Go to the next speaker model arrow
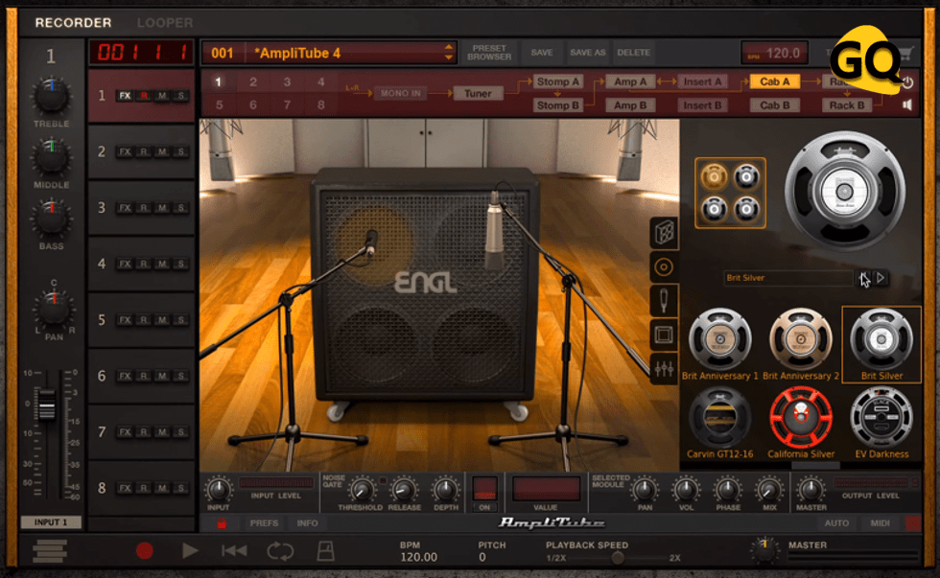The width and height of the screenshot is (940, 578). pos(881,278)
